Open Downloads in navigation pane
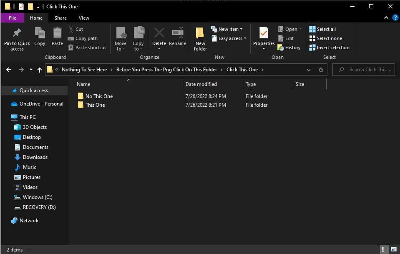Viewport: 400px width, 254px height. [31, 157]
